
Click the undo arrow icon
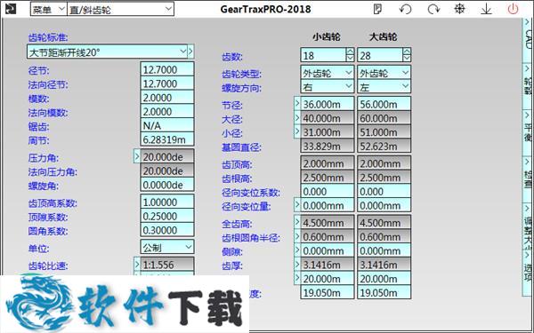coord(405,9)
